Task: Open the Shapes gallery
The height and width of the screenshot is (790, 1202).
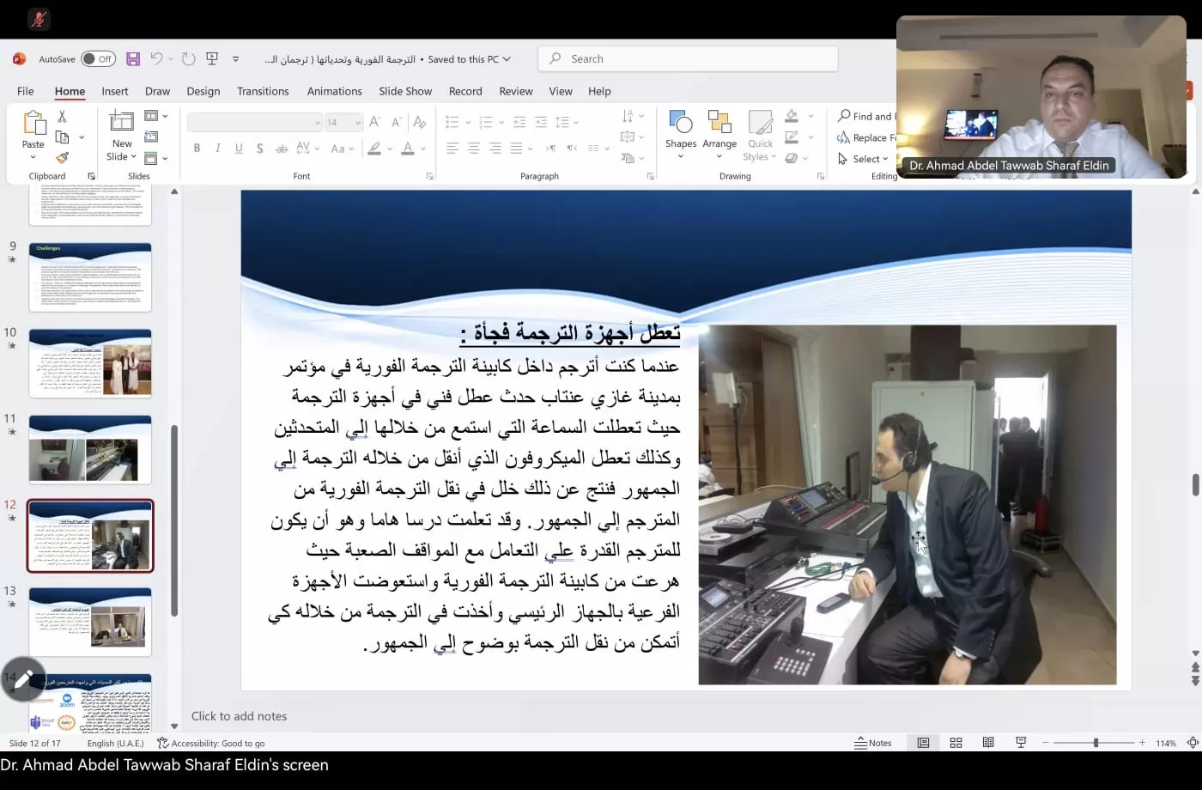Action: click(681, 131)
